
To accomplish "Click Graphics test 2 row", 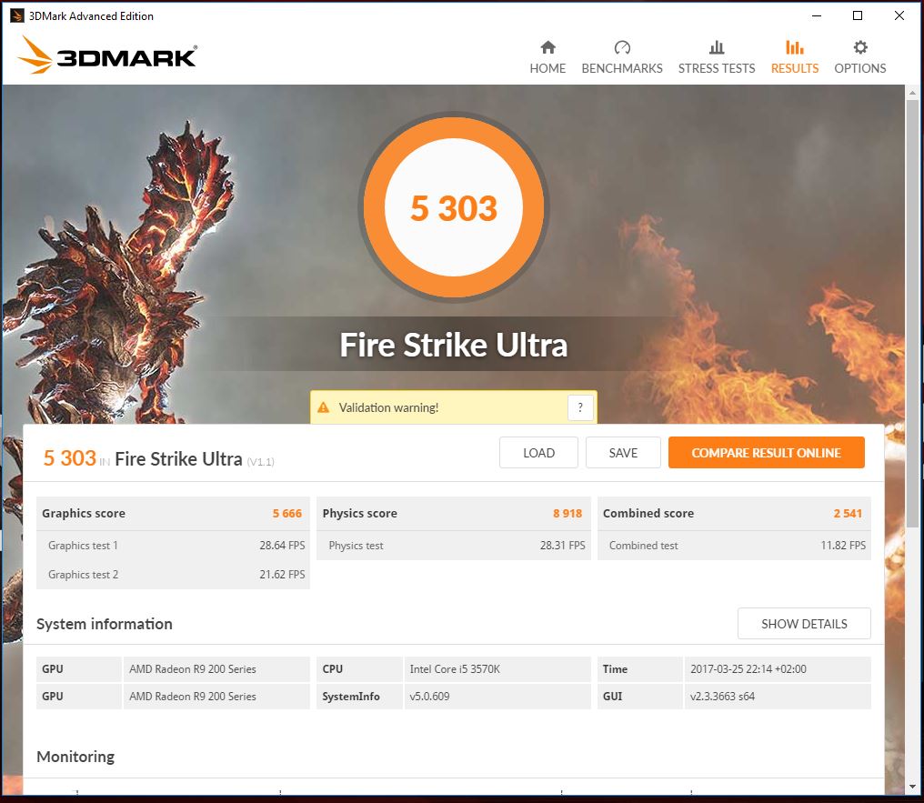I will 173,575.
